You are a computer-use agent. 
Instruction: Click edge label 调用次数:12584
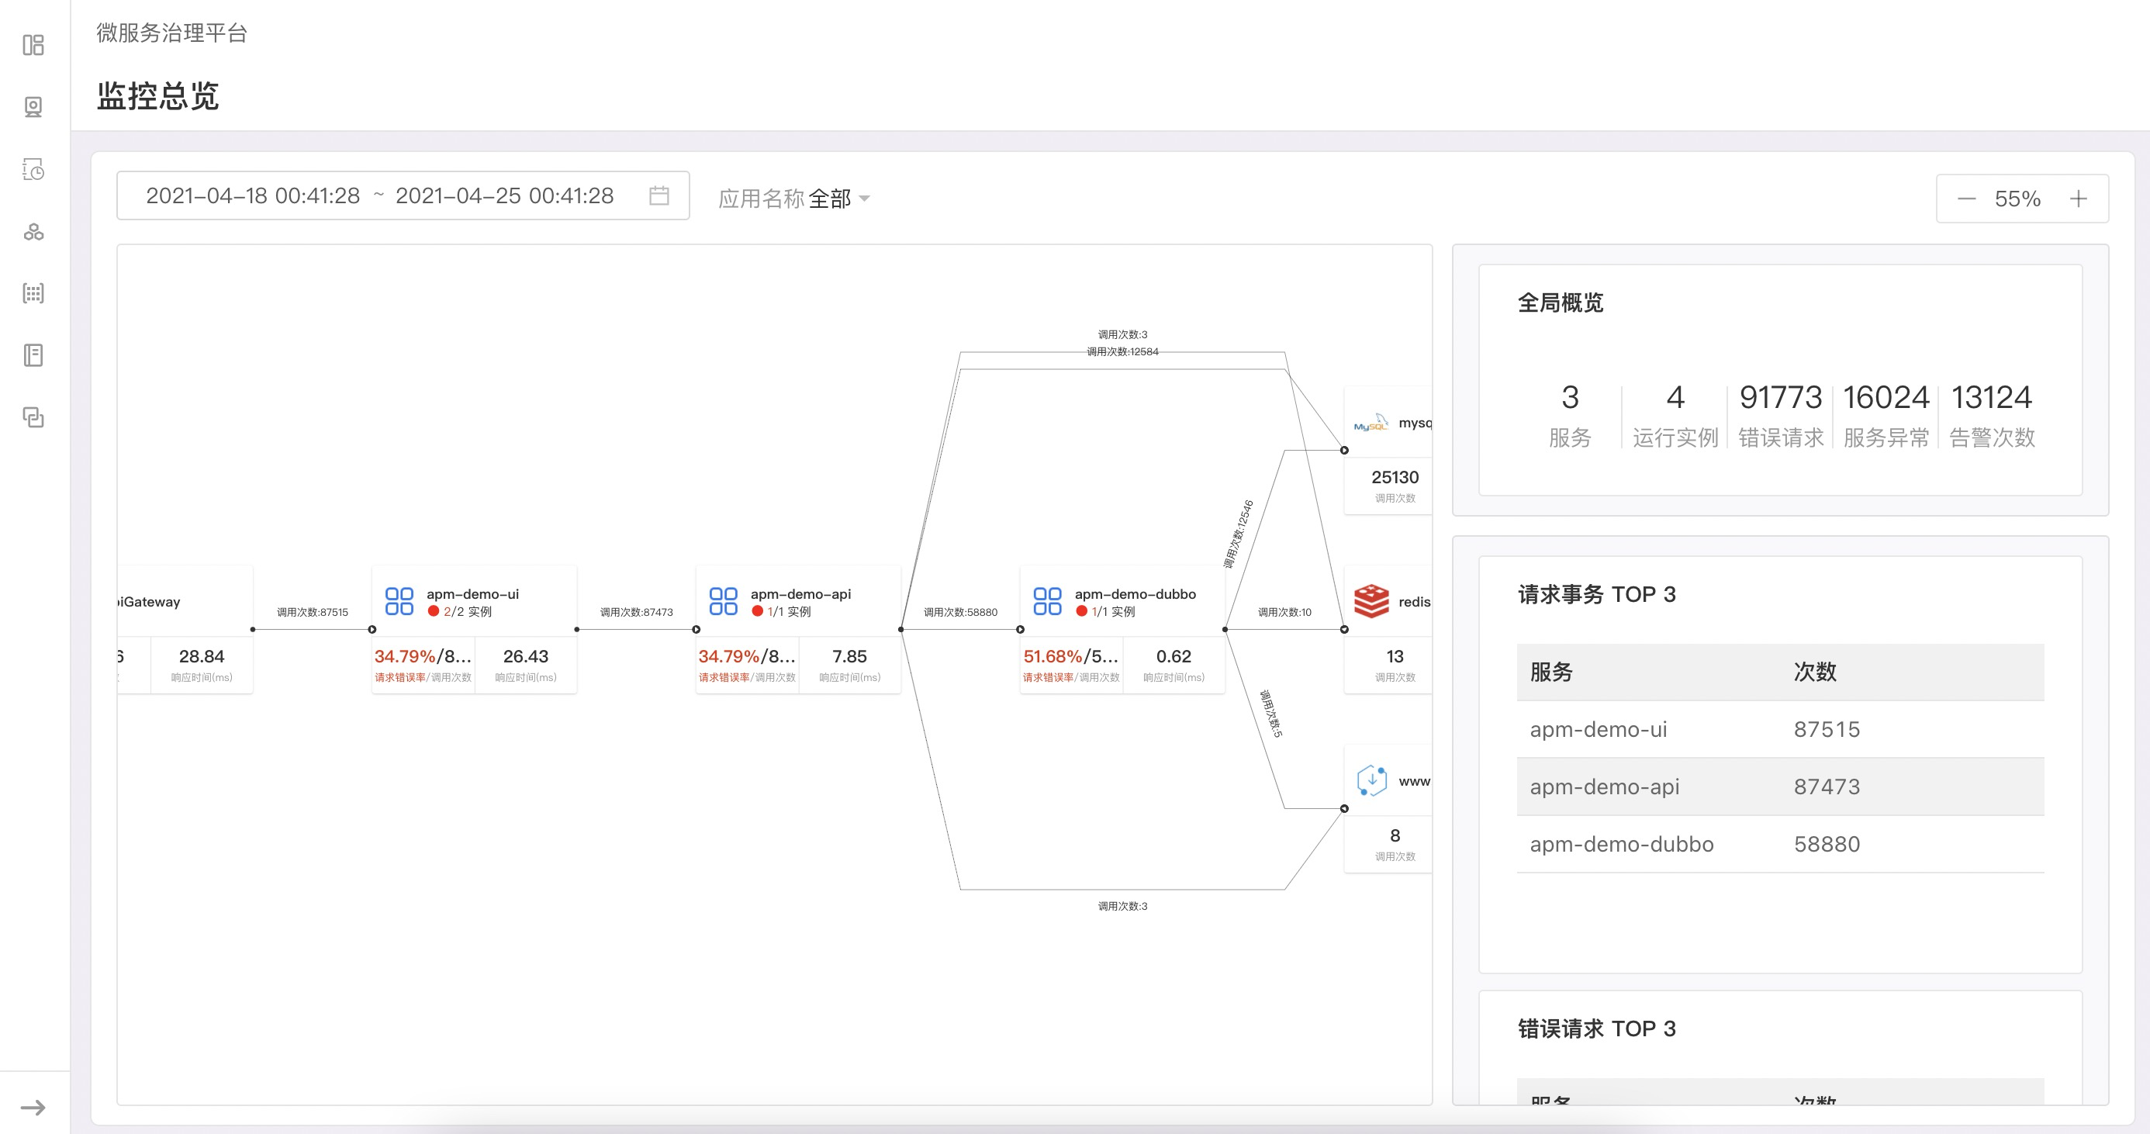click(1122, 351)
